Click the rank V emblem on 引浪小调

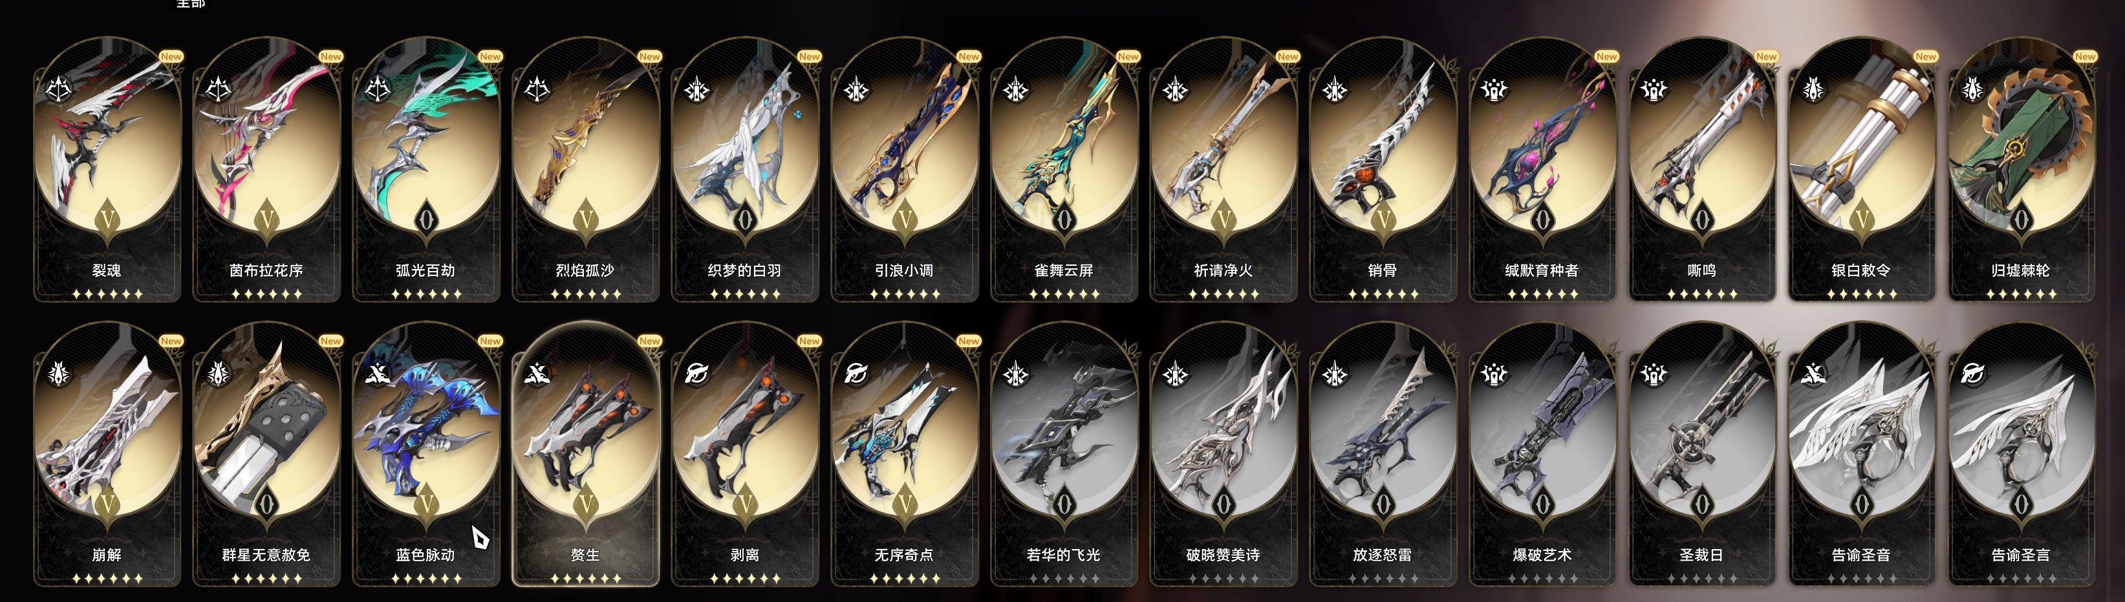[x=905, y=219]
